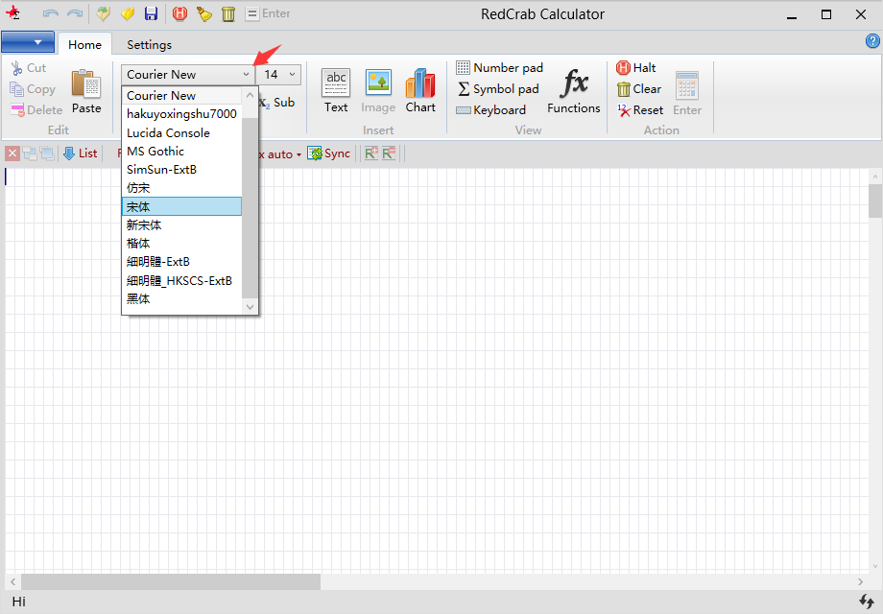Switch to the Settings tab
Screen dimensions: 883x614
point(149,44)
